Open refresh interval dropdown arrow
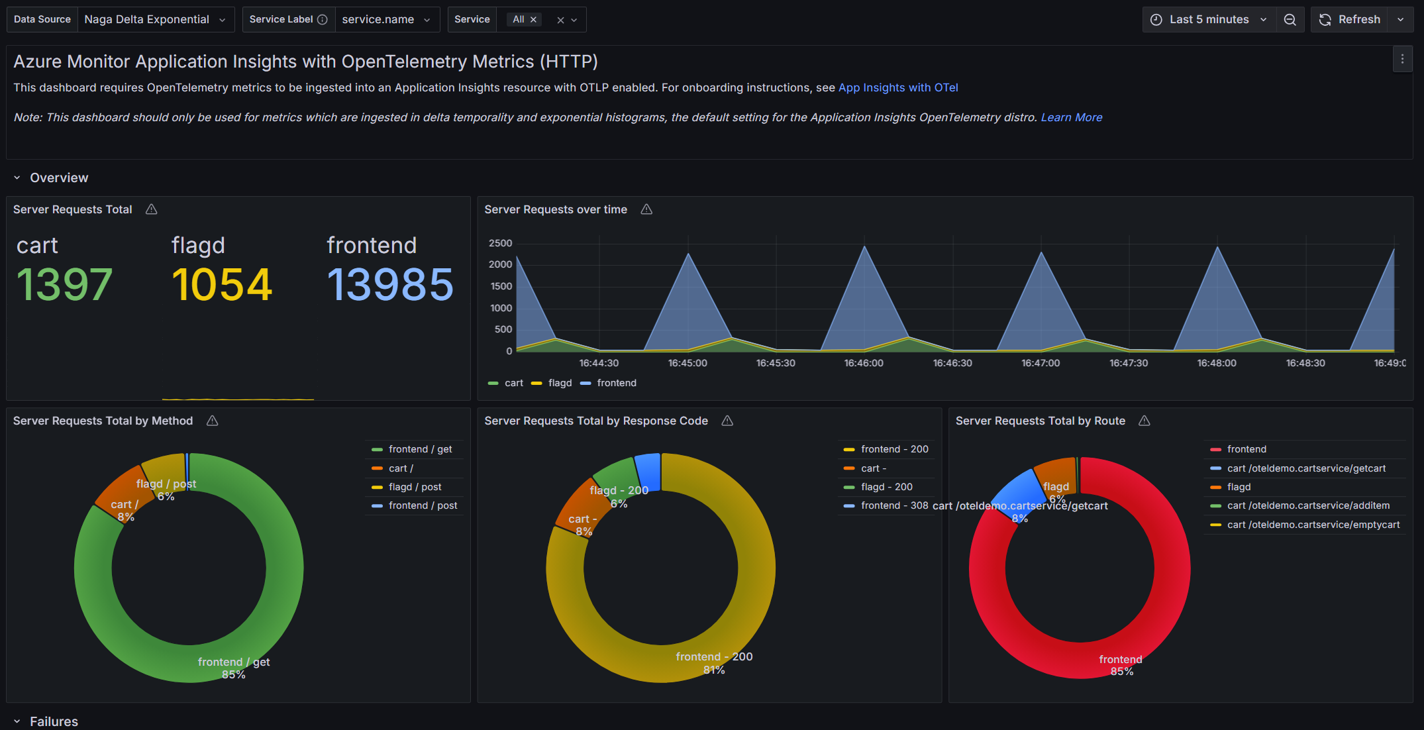Image resolution: width=1424 pixels, height=730 pixels. point(1400,20)
